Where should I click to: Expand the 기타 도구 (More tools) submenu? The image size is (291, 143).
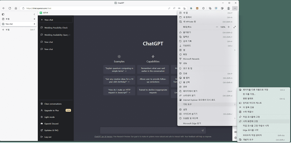[x=207, y=104]
